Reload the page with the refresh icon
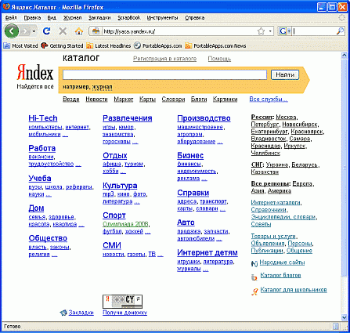 (46, 31)
